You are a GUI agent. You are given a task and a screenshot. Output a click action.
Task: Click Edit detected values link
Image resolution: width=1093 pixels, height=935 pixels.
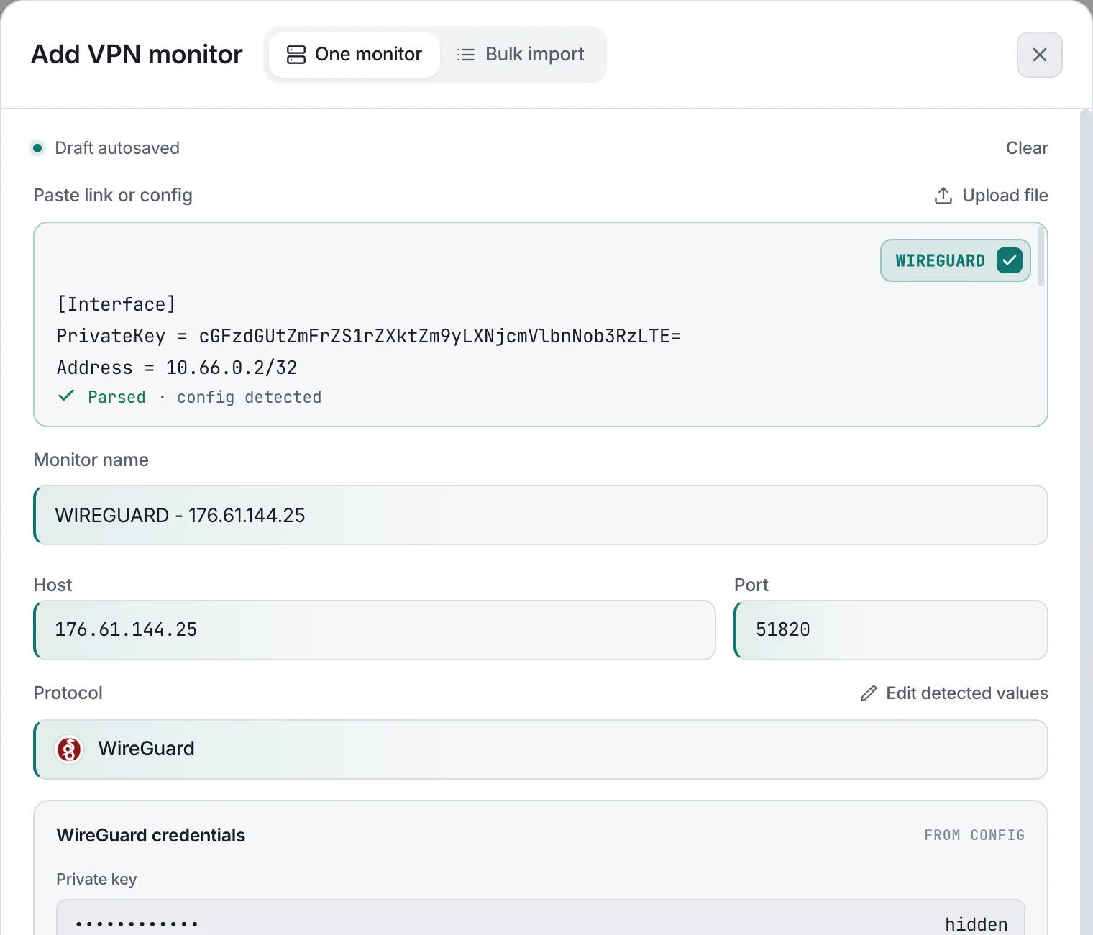[954, 693]
